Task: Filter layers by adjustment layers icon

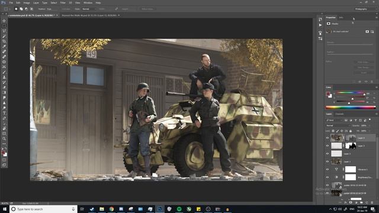Action: [351, 120]
